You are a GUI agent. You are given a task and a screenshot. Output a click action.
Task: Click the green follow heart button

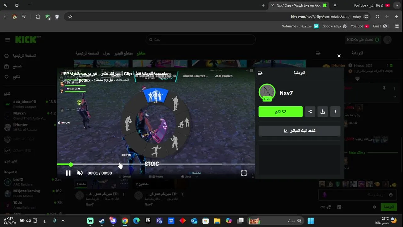[281, 112]
